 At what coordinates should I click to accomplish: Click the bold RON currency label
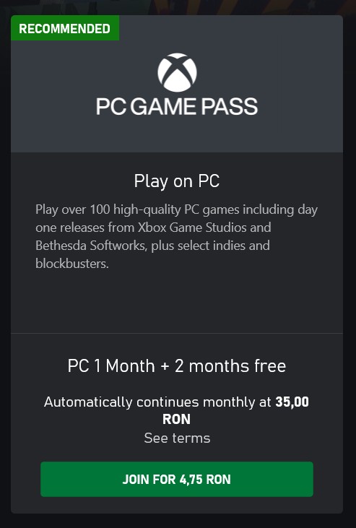point(176,419)
